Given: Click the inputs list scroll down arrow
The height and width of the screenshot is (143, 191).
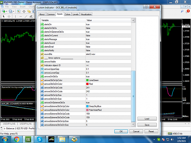Looking at the screenshot, I should 133,124.
